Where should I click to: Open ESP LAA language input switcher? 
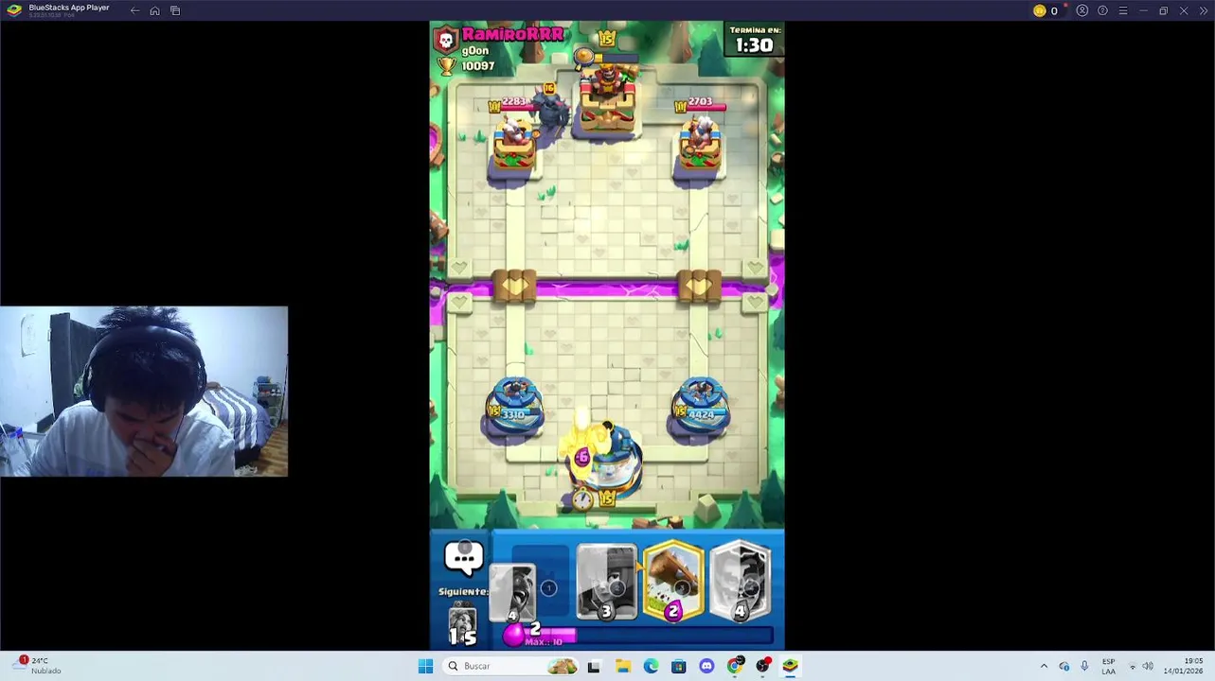click(1108, 666)
